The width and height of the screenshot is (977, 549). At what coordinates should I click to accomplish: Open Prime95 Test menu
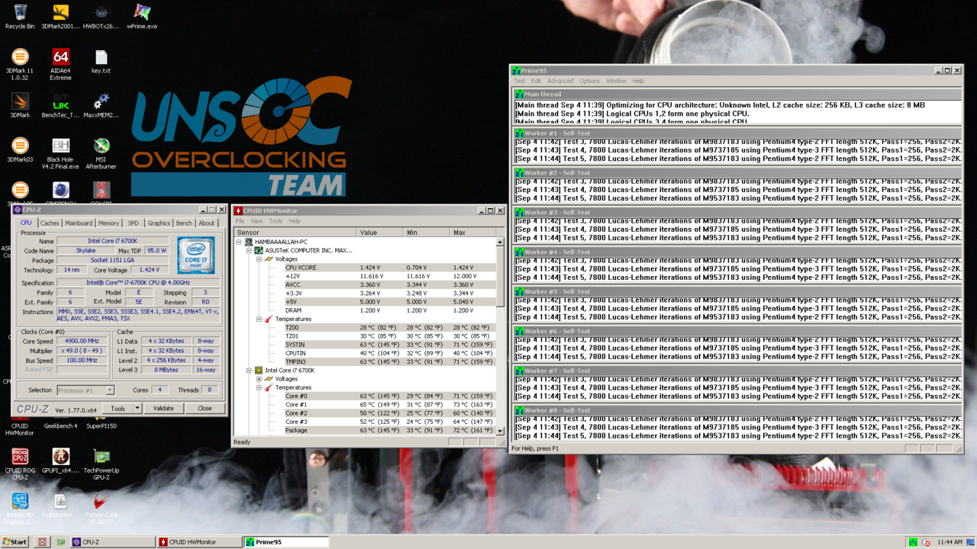click(519, 81)
